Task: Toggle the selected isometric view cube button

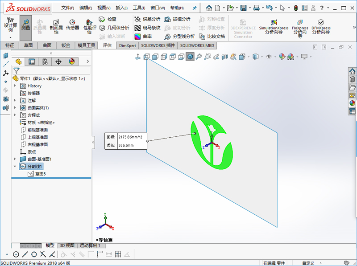Action: pos(190,57)
